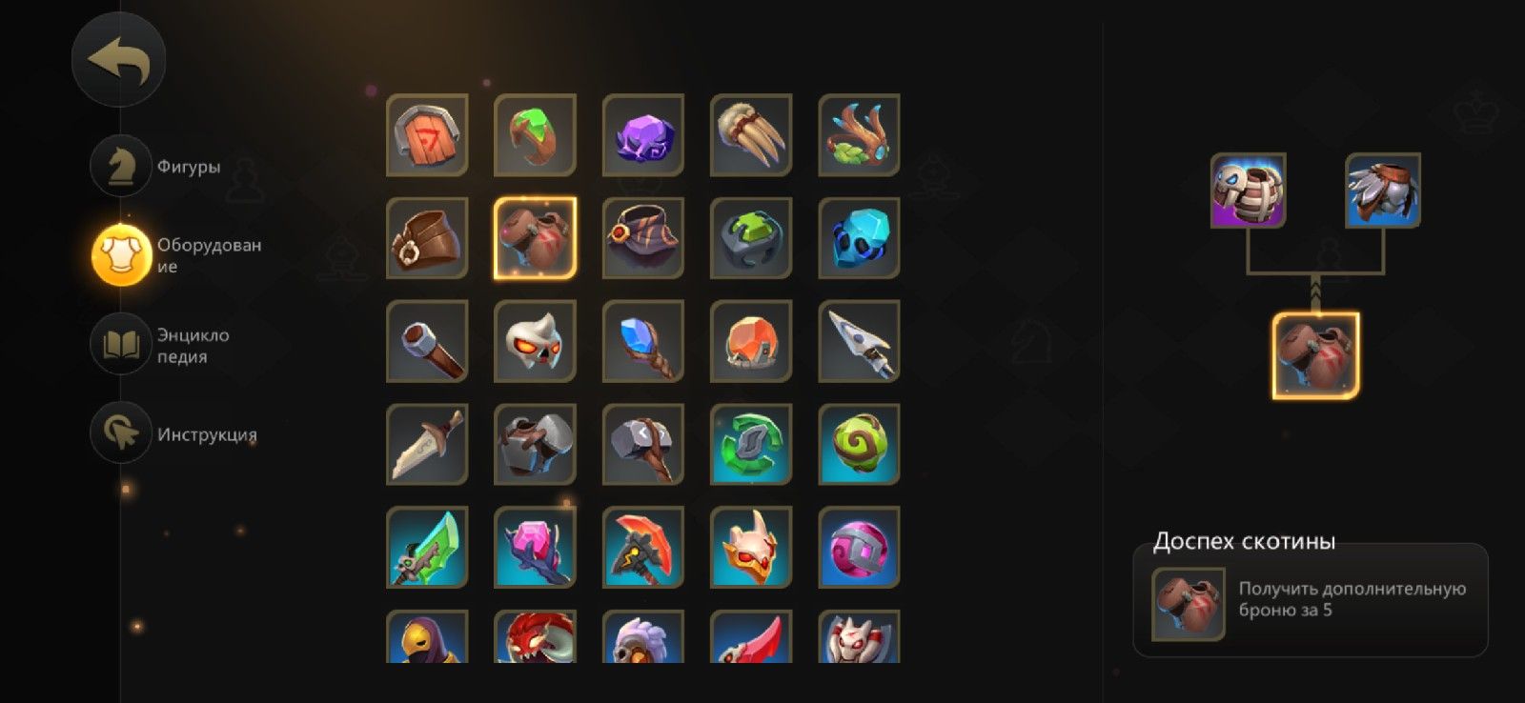Open the Фигуры section

[x=156, y=166]
